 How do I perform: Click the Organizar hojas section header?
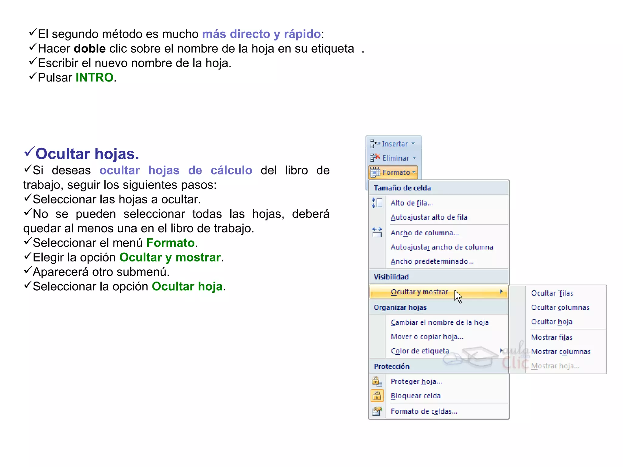point(400,307)
